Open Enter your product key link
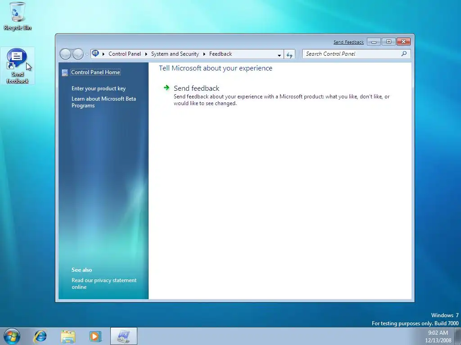 tap(99, 88)
